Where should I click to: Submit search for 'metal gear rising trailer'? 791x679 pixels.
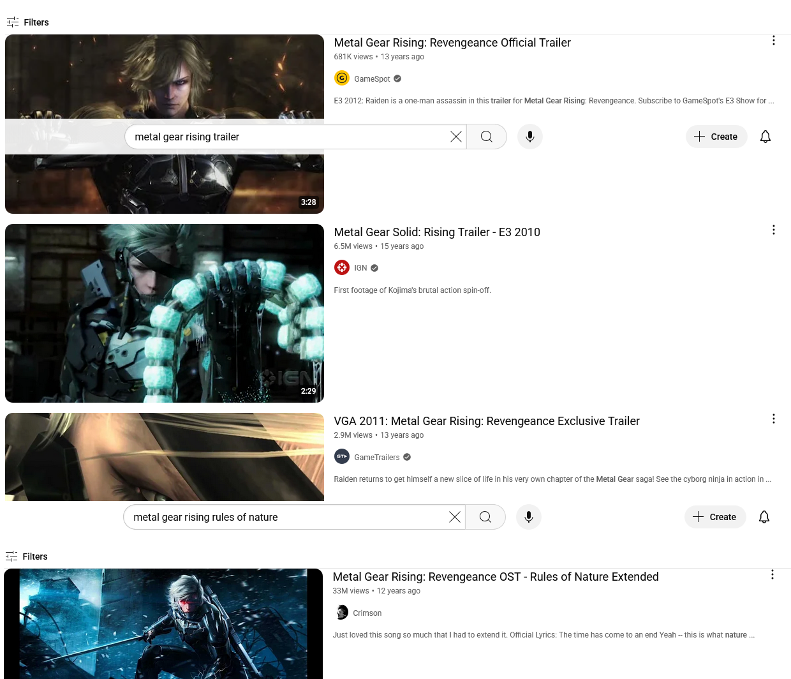[487, 137]
